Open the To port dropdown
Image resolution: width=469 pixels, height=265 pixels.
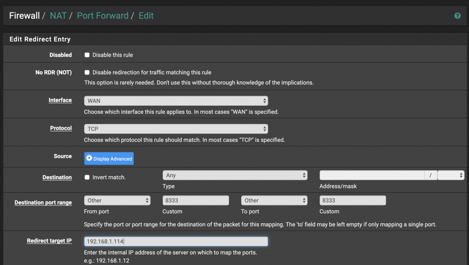tap(274, 200)
